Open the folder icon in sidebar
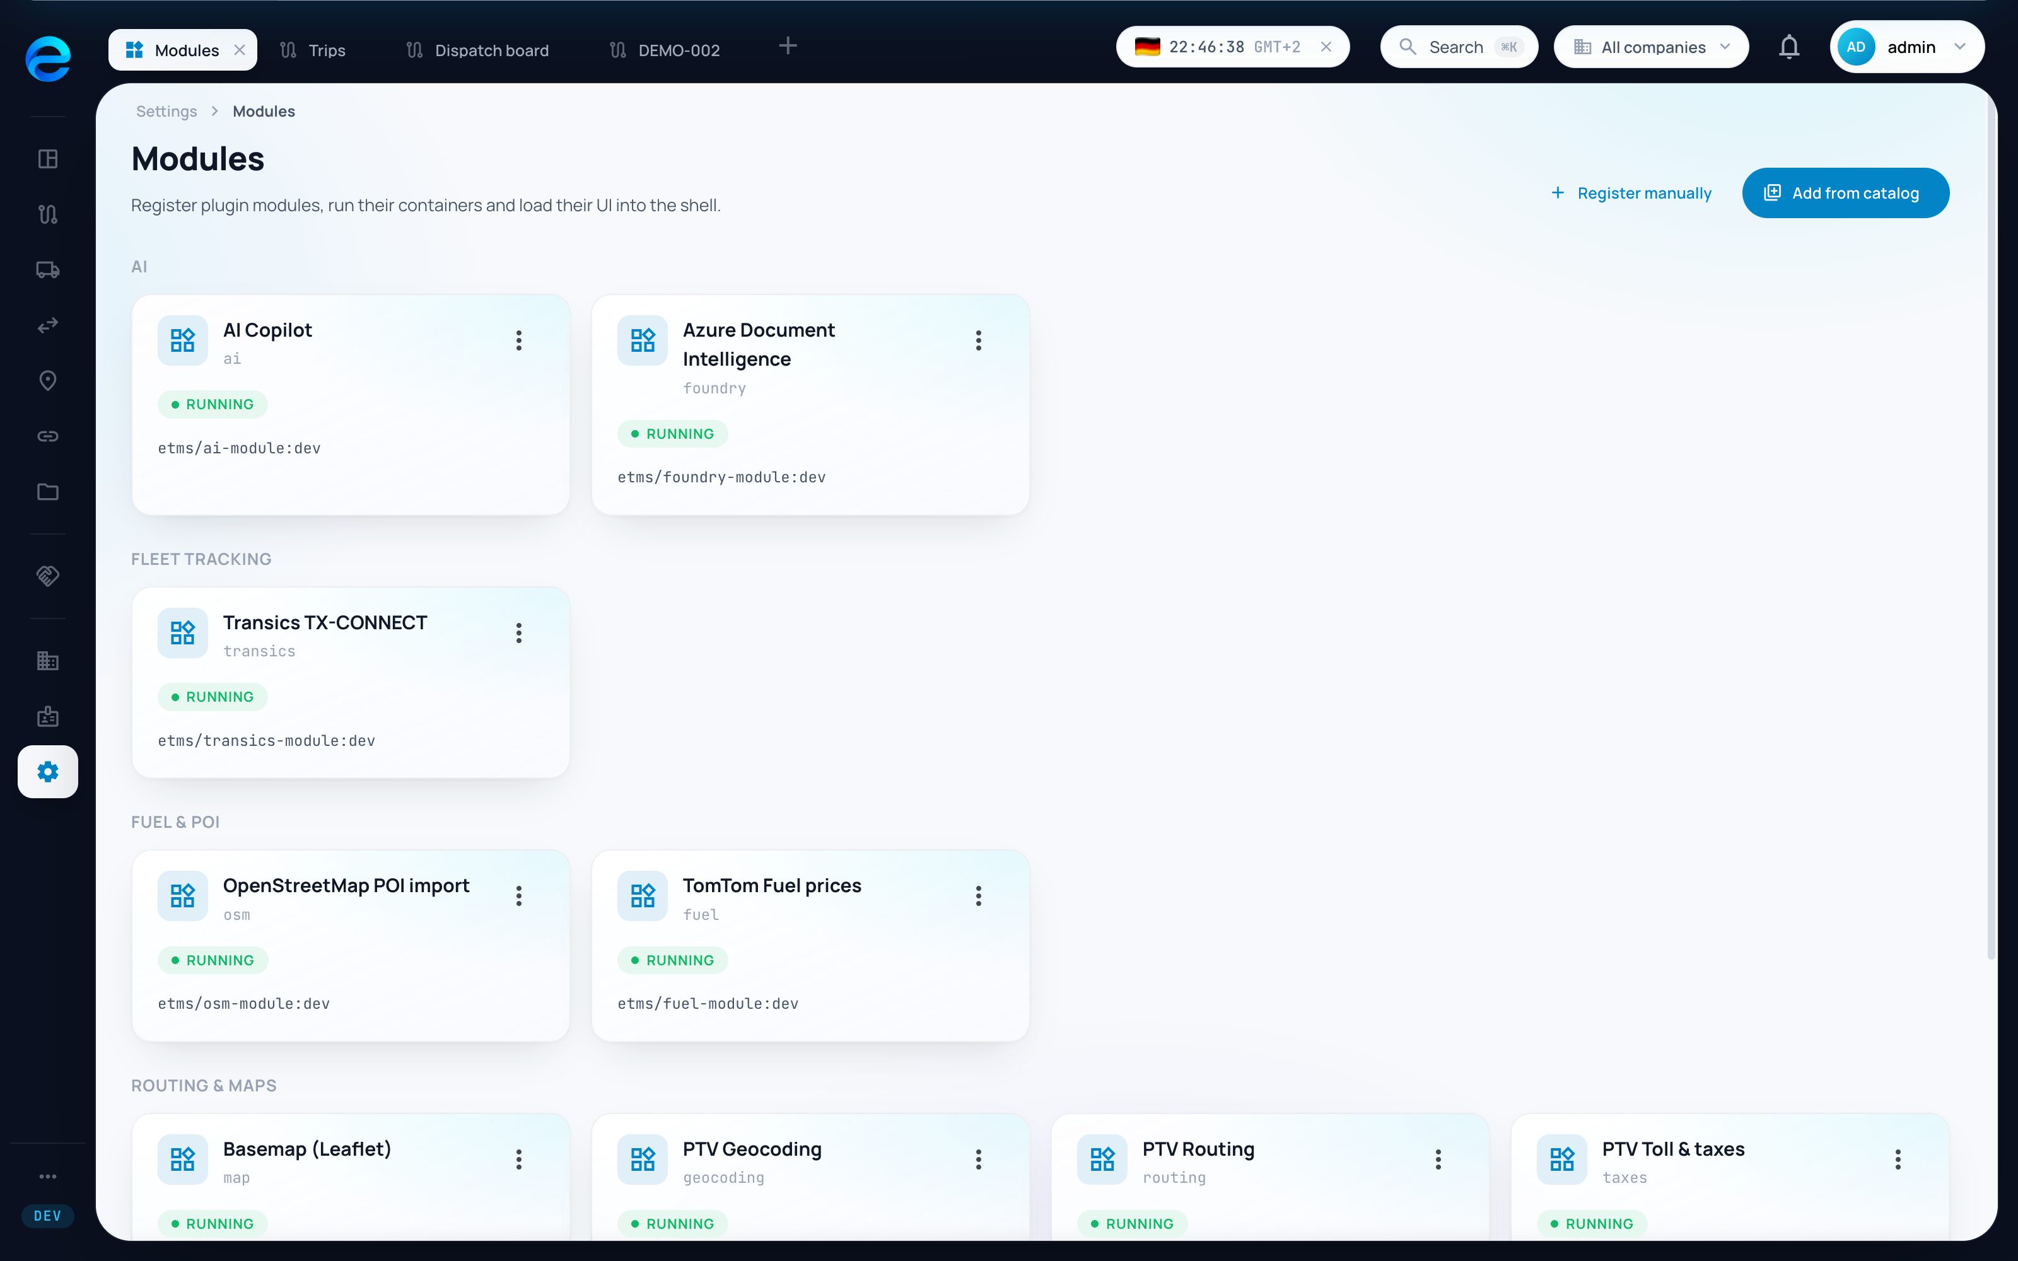 coord(49,491)
